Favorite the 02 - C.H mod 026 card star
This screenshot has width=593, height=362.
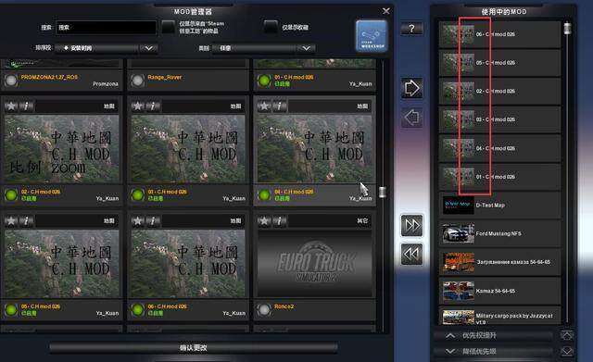[x=11, y=106]
